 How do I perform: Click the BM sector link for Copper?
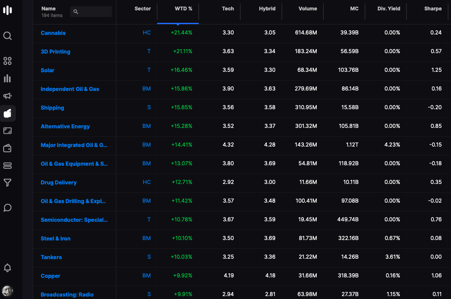[x=146, y=275]
